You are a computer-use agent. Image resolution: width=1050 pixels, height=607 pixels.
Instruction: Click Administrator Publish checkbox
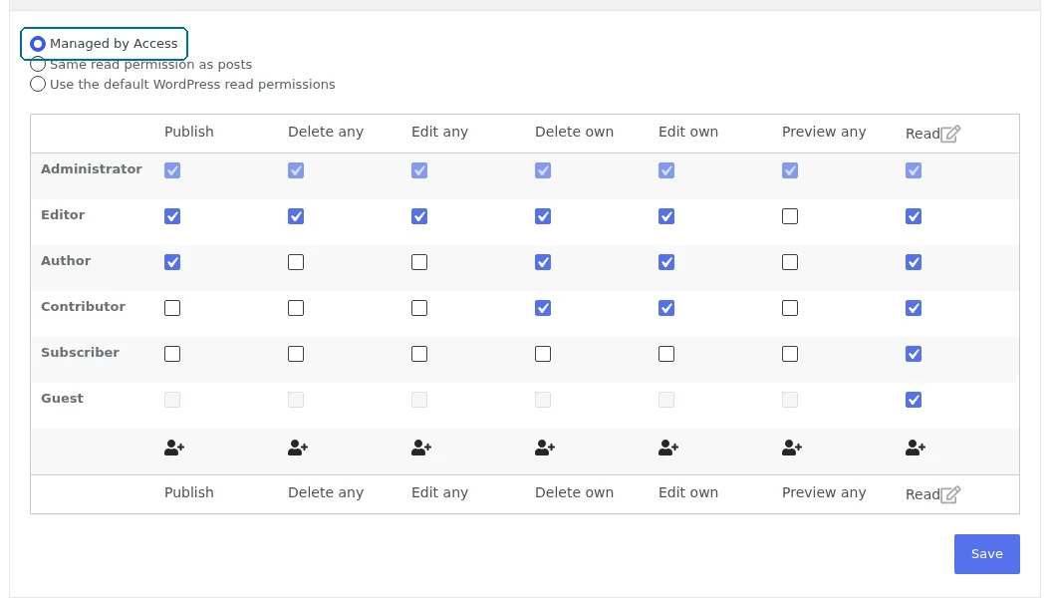point(172,170)
